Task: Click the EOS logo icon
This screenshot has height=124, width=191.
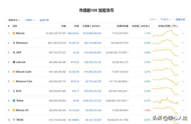Action: (x=14, y=91)
